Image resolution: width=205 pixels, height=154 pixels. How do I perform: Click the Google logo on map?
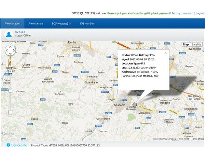click(8, 133)
